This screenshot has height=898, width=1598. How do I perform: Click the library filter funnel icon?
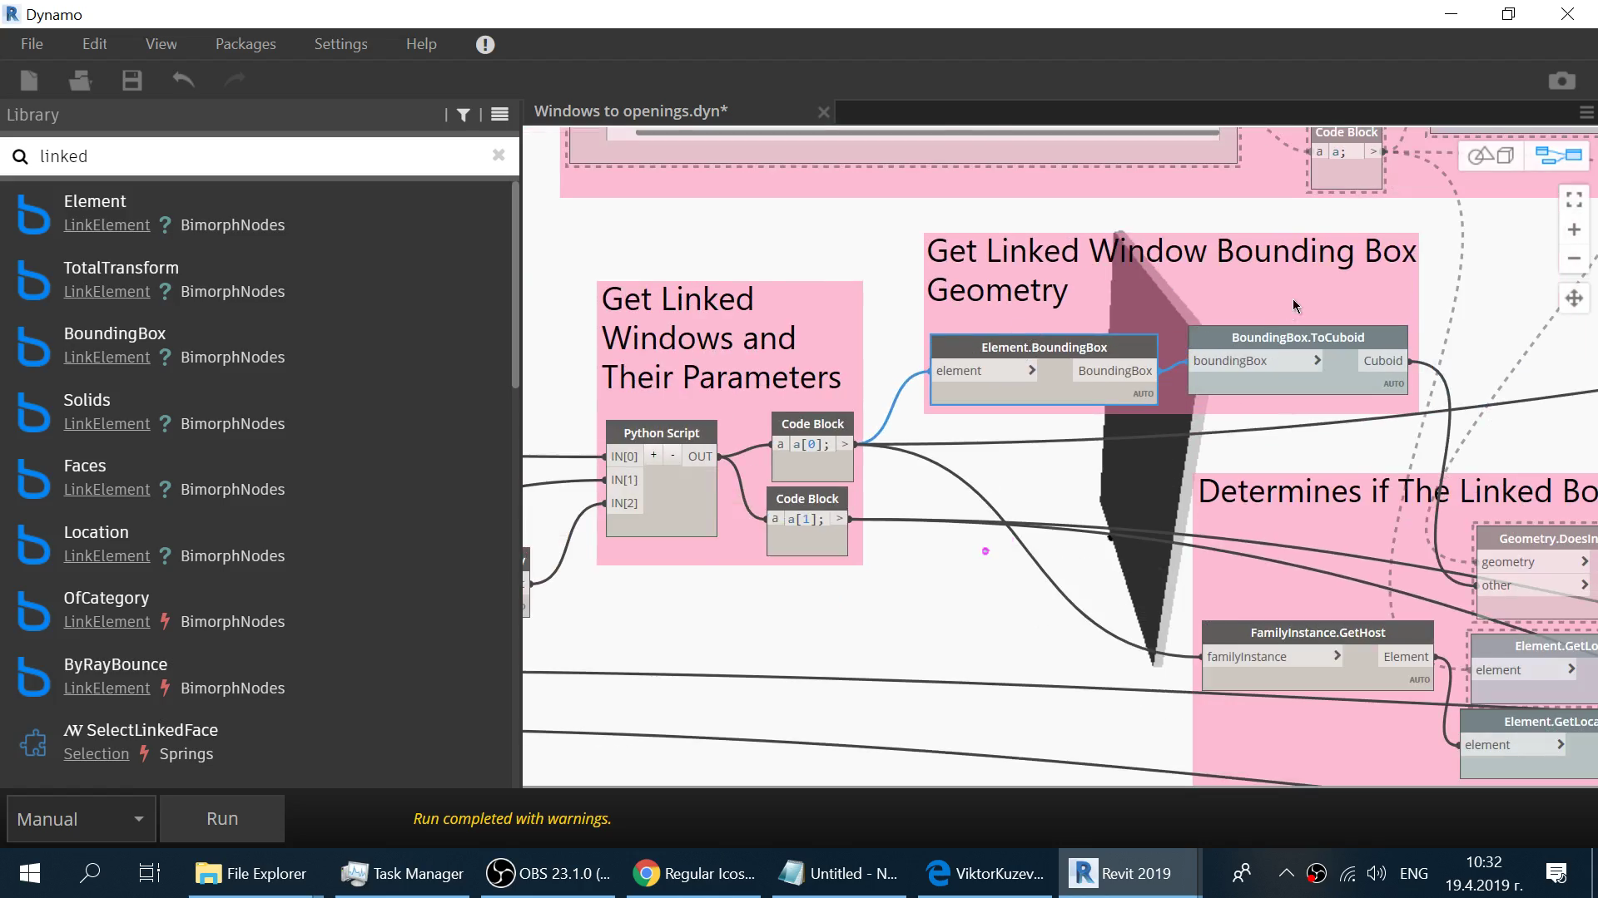(464, 115)
